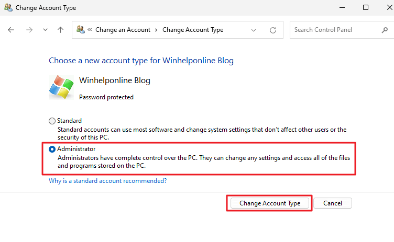
Task: Click the Administrators description text
Action: tap(204, 162)
